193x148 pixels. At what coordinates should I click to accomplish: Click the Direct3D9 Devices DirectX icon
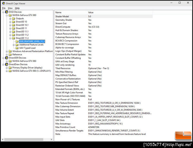click(x=7, y=58)
